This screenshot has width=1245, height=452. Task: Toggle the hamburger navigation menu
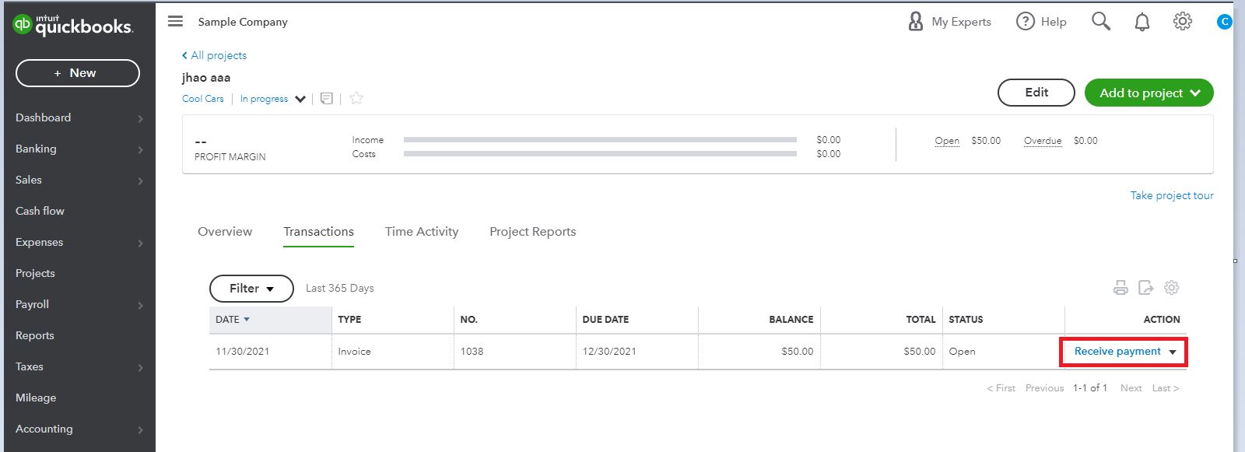[176, 22]
